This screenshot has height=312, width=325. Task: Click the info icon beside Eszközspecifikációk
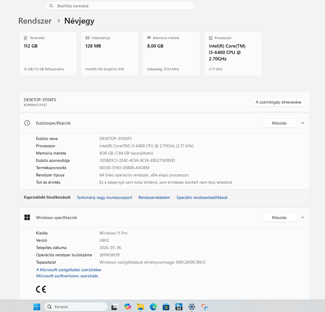coord(27,123)
